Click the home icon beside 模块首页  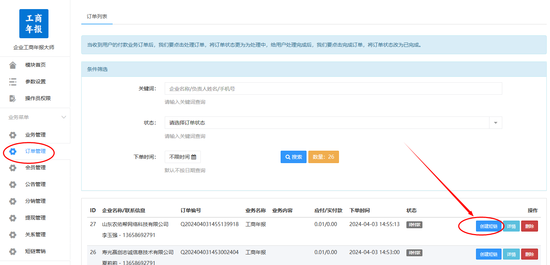coord(13,65)
